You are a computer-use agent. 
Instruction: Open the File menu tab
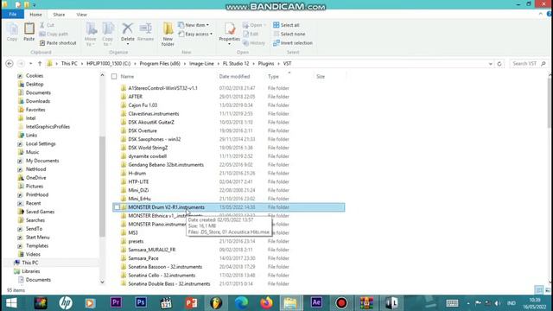pos(13,15)
